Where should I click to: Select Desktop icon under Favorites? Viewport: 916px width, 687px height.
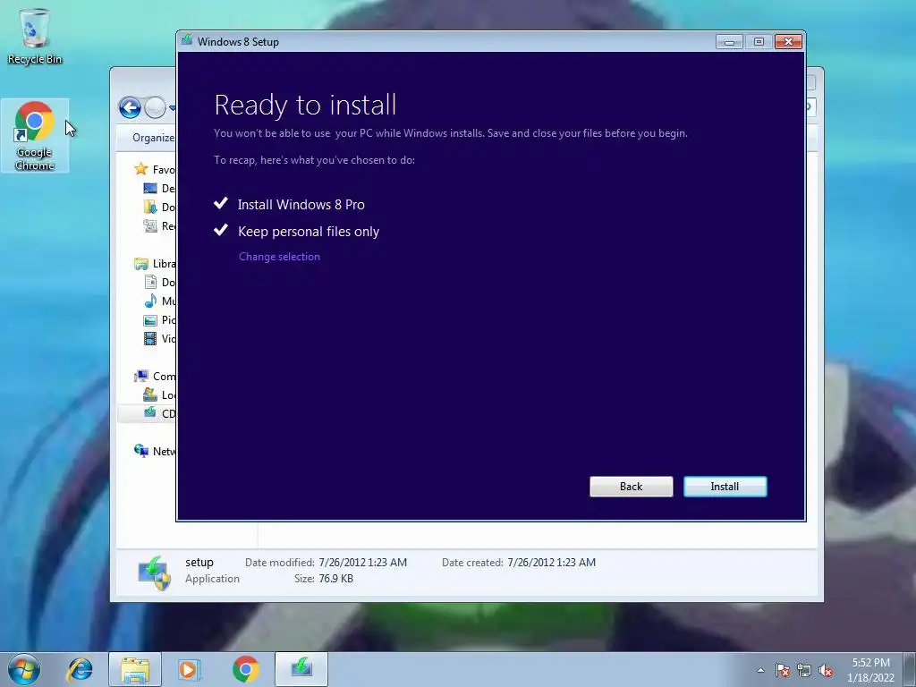pos(150,188)
